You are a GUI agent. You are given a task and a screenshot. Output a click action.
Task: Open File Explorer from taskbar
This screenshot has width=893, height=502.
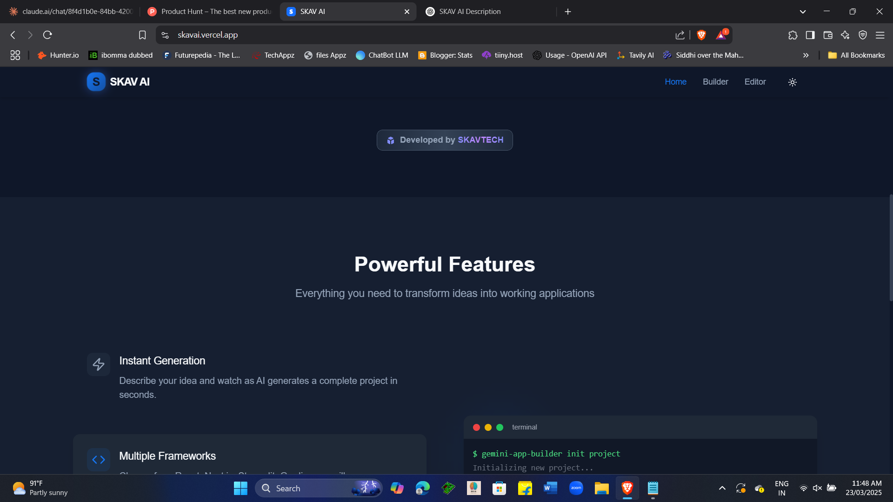(601, 489)
